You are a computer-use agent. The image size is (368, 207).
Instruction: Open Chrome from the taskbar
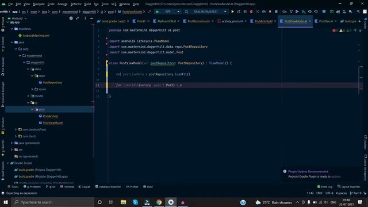pos(159,202)
